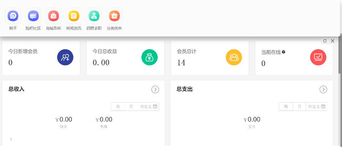Viewport: 342px width, 147px height.
Task: Click the 会员总计 yellow members icon
Action: (x=234, y=57)
